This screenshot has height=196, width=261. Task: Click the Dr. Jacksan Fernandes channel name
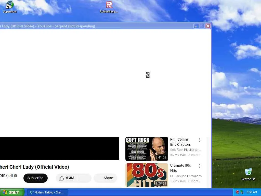pyautogui.click(x=186, y=176)
